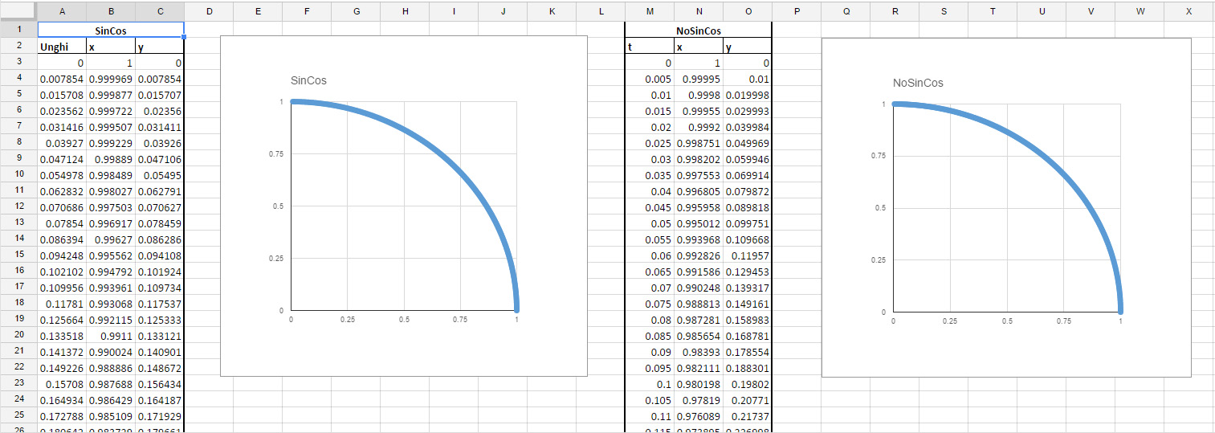The height and width of the screenshot is (433, 1215).
Task: Click the NoSinCos chart title
Action: click(x=918, y=83)
